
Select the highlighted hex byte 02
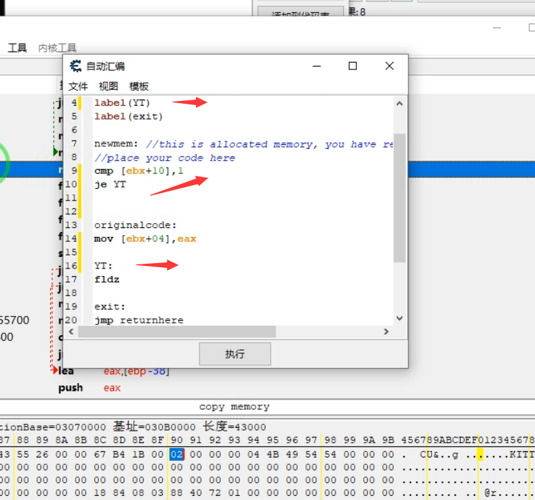(x=177, y=455)
